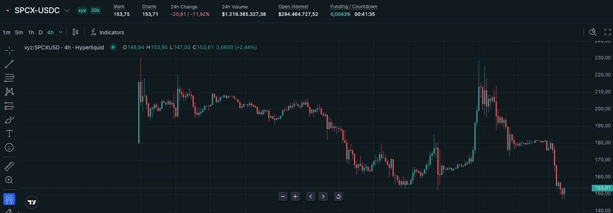Screen dimensions: 613x213
Task: Reset the chart view
Action: coord(338,196)
